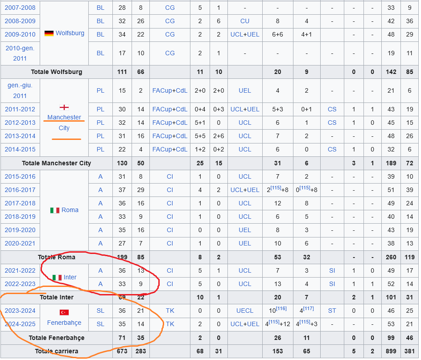
Task: Open the 2008-2009 season link
Action: 20,21
